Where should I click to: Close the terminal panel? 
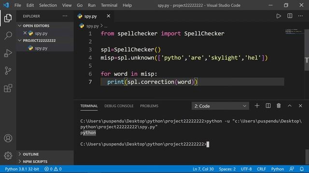[300, 106]
